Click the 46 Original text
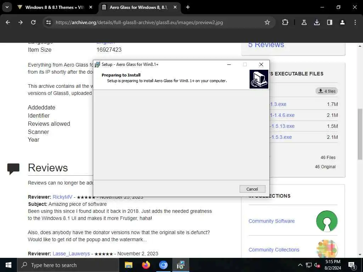Screen dimensions: 363x272 pos(325,167)
